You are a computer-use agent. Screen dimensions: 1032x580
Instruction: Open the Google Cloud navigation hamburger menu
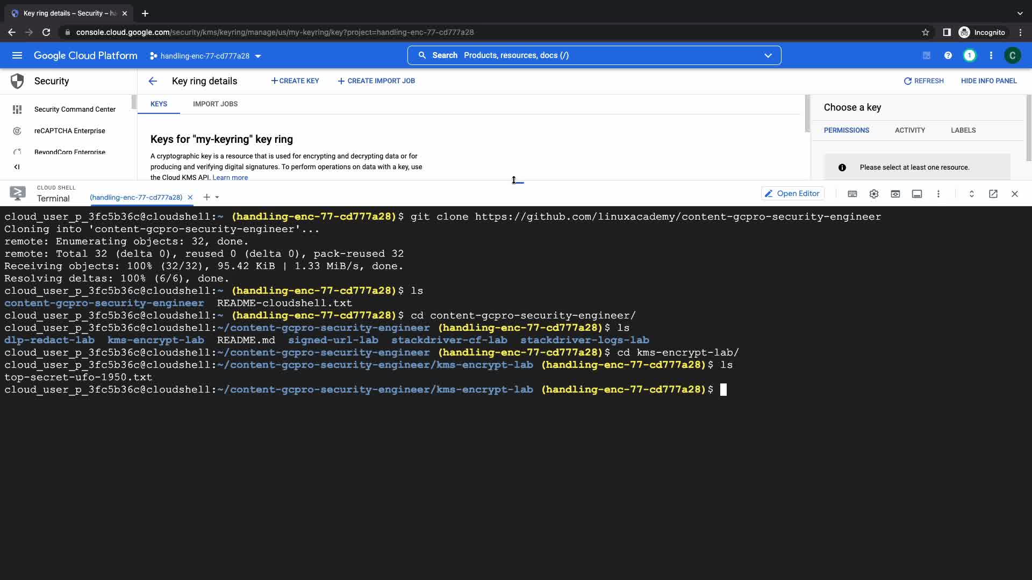pos(17,55)
